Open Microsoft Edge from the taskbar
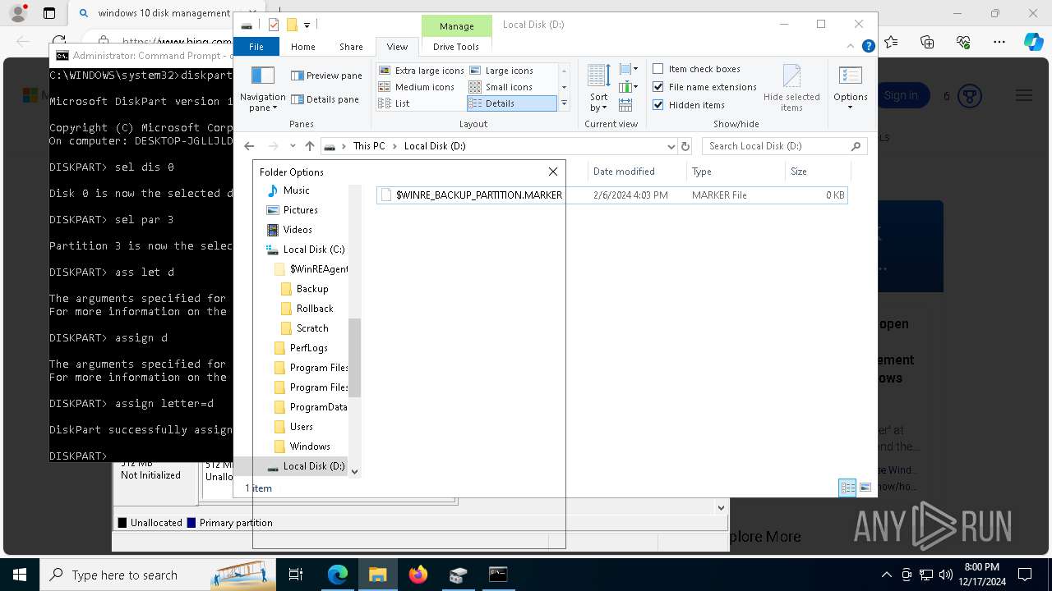 click(338, 575)
